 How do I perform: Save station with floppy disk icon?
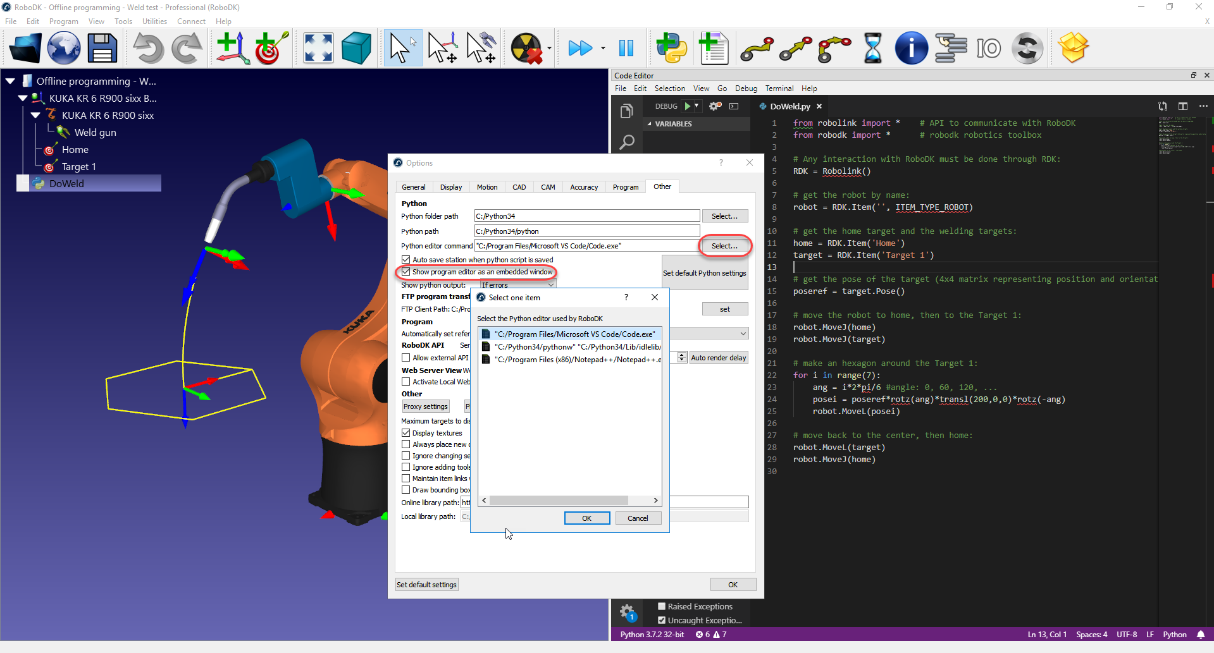pos(102,48)
